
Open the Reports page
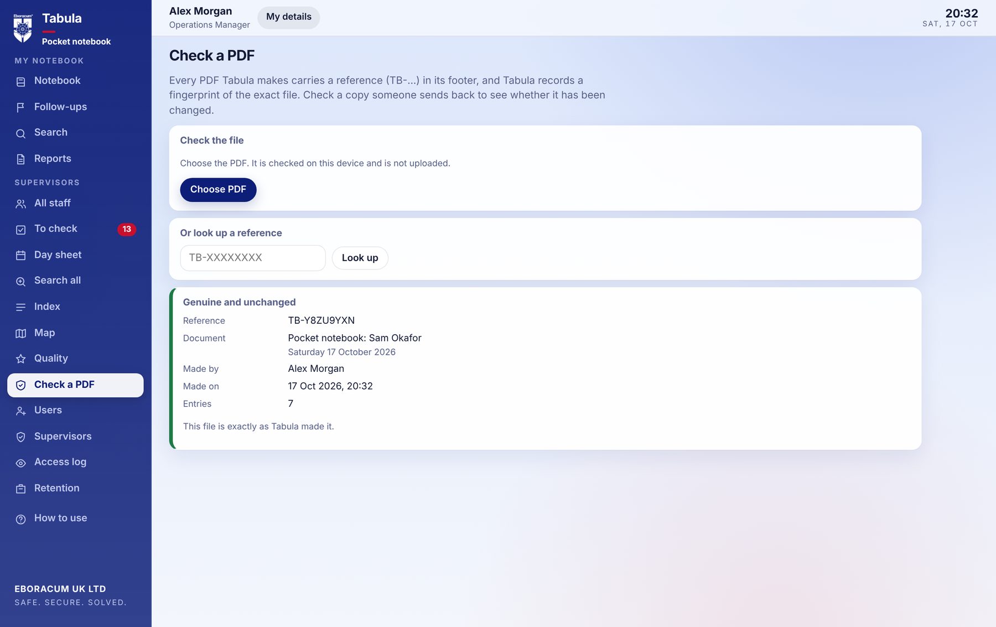[75, 159]
